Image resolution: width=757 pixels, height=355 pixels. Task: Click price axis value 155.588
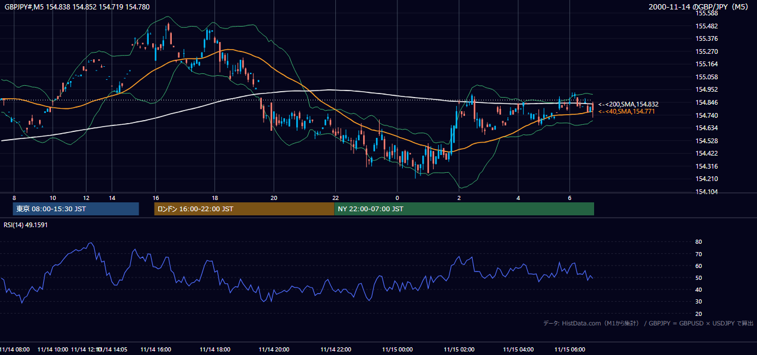(x=706, y=13)
